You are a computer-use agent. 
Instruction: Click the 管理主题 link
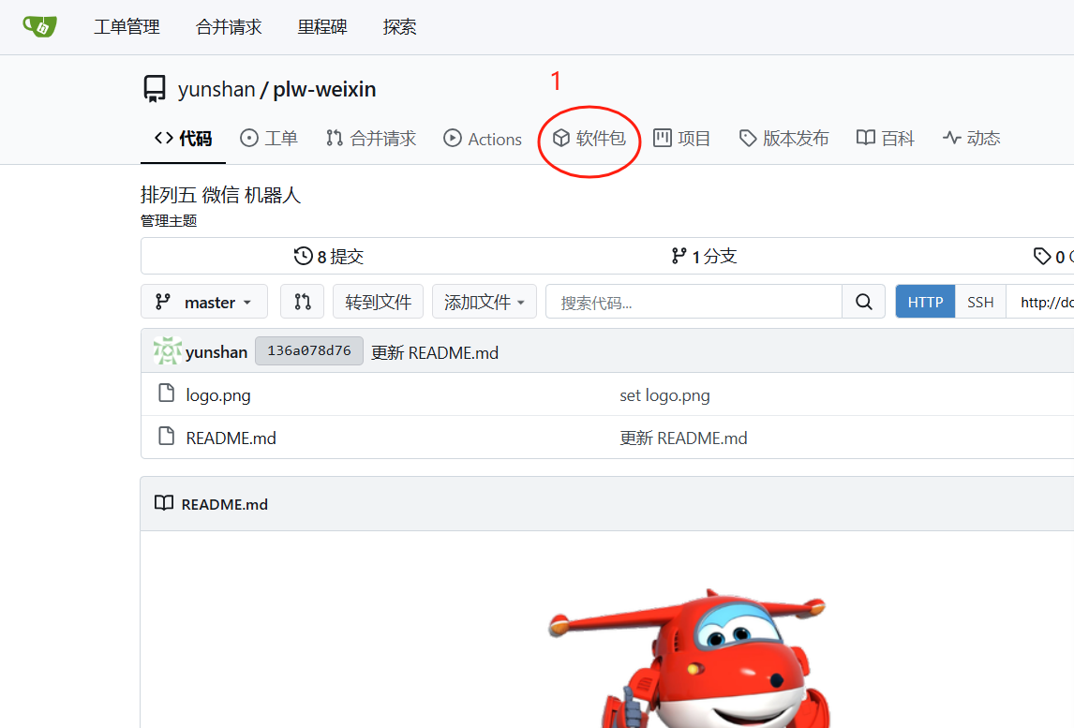(x=169, y=220)
